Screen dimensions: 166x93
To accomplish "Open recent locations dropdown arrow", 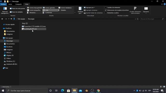I will click(9, 19).
